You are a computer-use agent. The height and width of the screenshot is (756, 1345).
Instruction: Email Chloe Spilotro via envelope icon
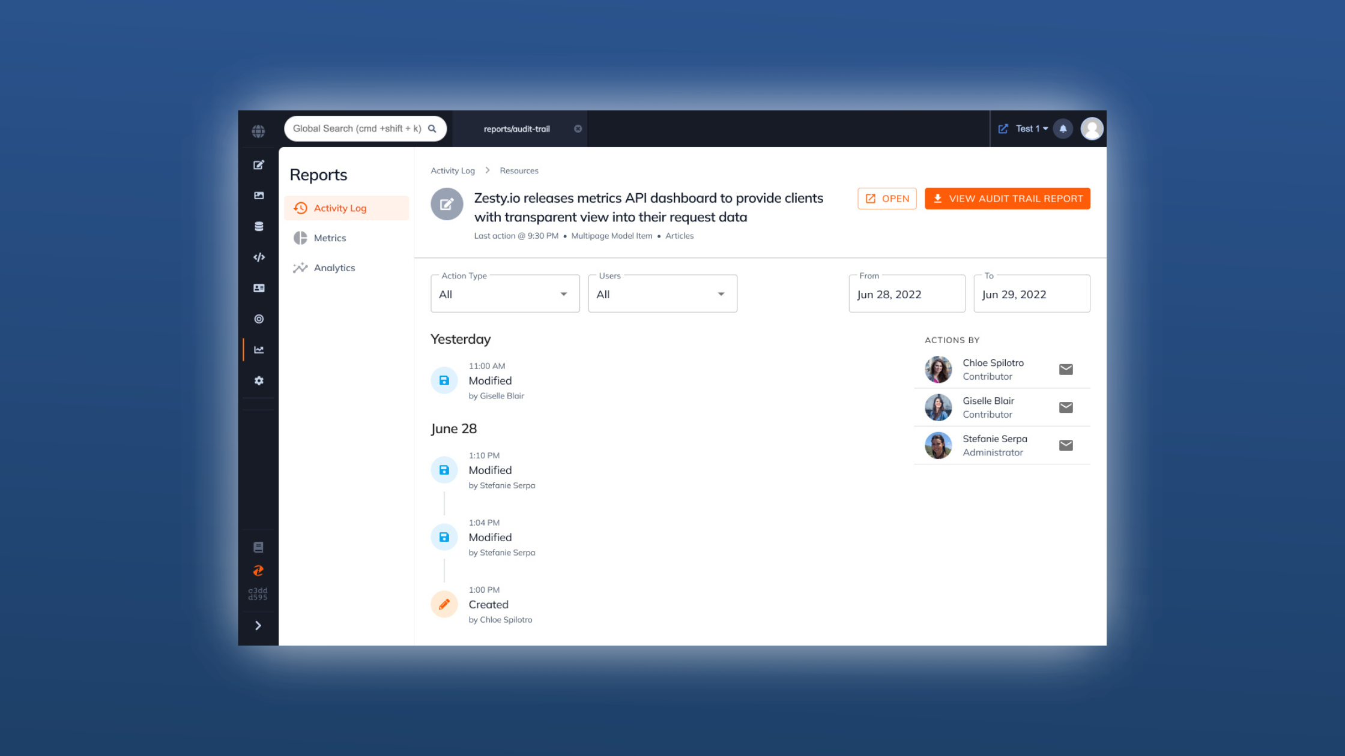coord(1066,370)
